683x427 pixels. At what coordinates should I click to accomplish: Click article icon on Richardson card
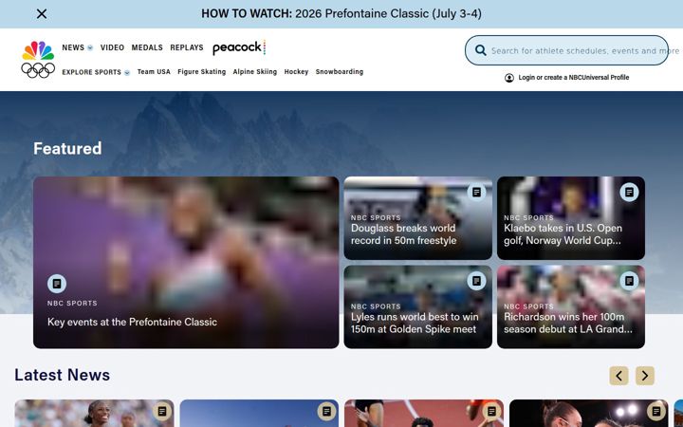pos(629,281)
